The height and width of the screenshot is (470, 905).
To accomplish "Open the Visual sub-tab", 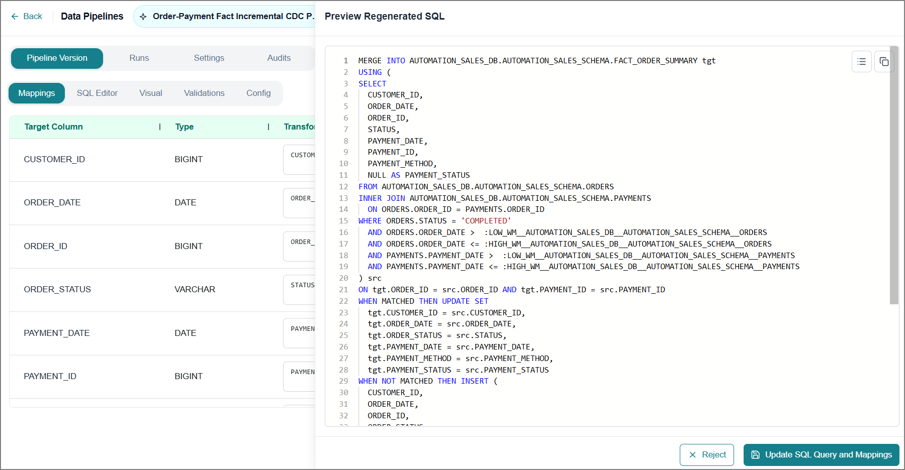I will (151, 93).
